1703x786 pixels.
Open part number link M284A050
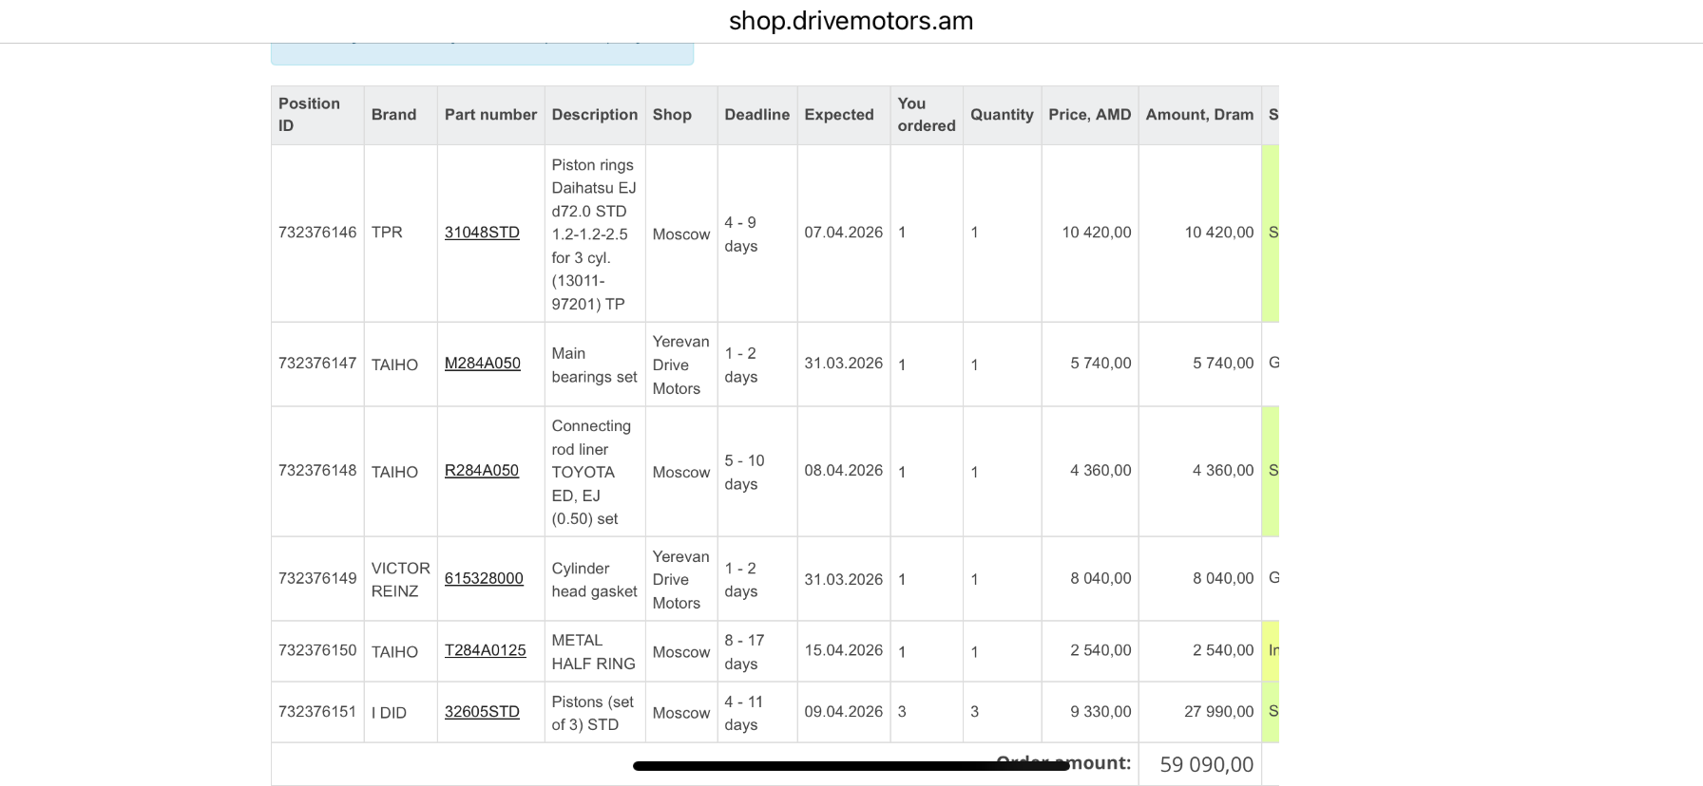coord(482,364)
